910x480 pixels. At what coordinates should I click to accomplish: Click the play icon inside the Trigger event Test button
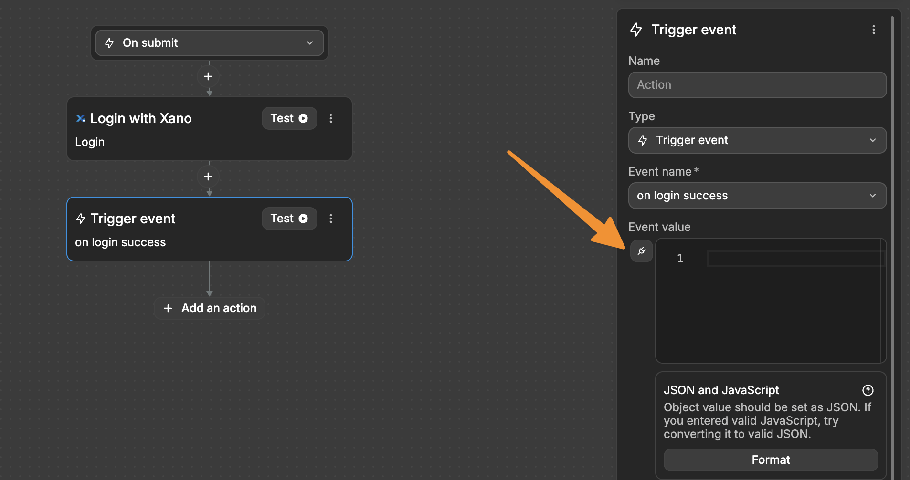304,219
